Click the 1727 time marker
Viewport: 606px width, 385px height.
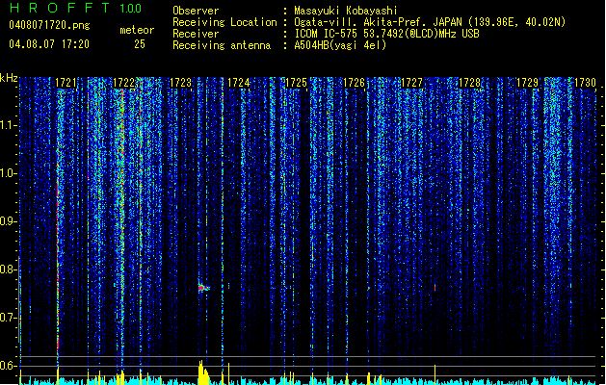point(411,83)
